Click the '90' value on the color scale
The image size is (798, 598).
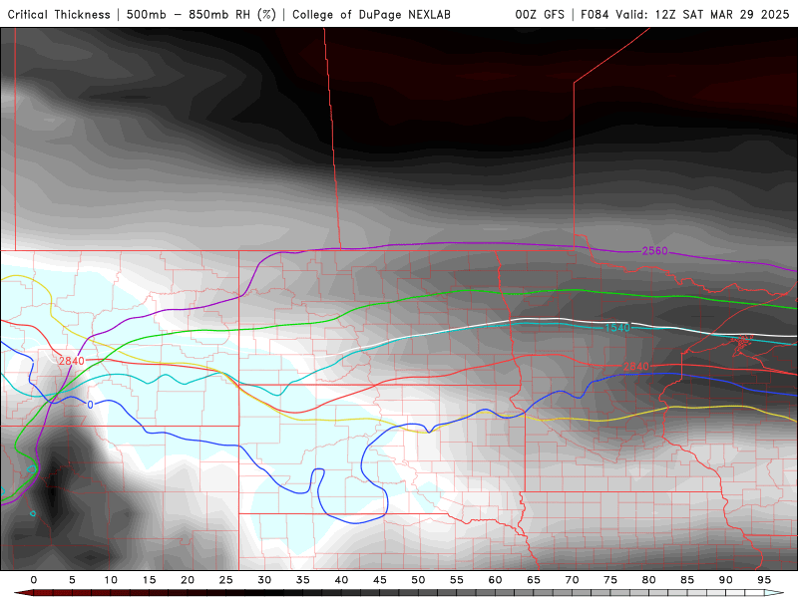coord(725,580)
